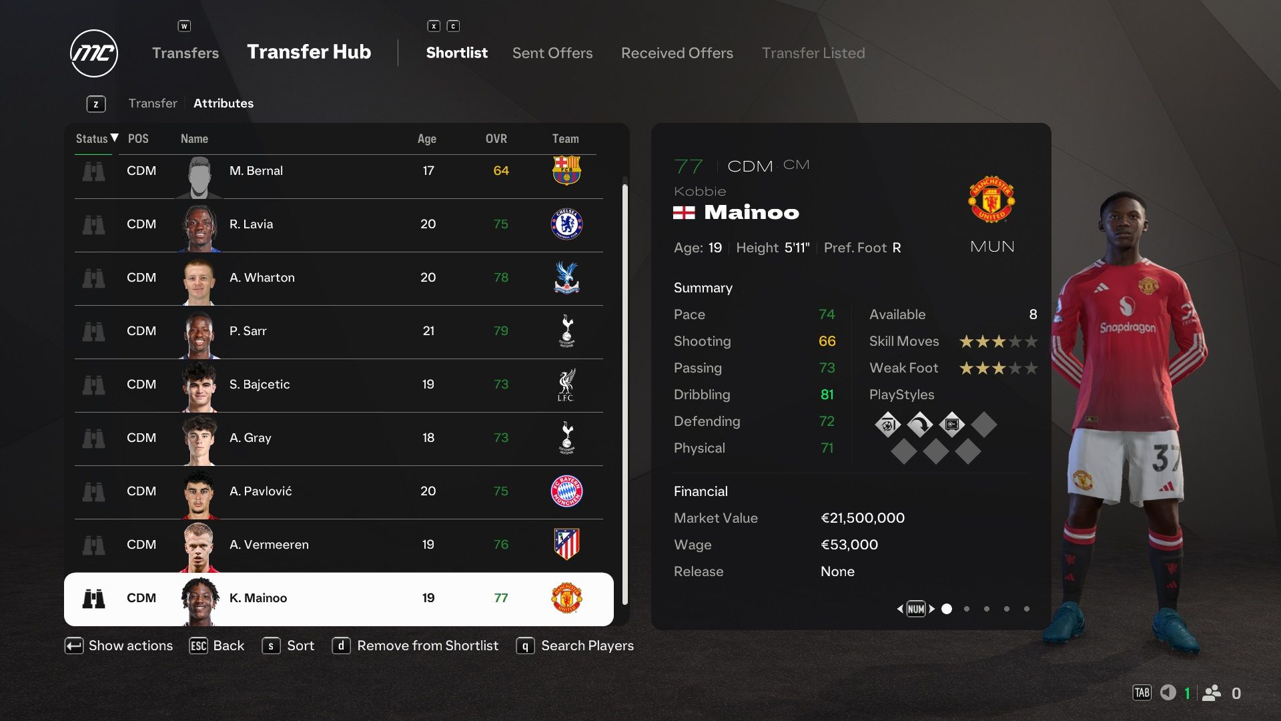Viewport: 1281px width, 721px height.
Task: Click the Transfer Hub tab
Action: coord(308,52)
